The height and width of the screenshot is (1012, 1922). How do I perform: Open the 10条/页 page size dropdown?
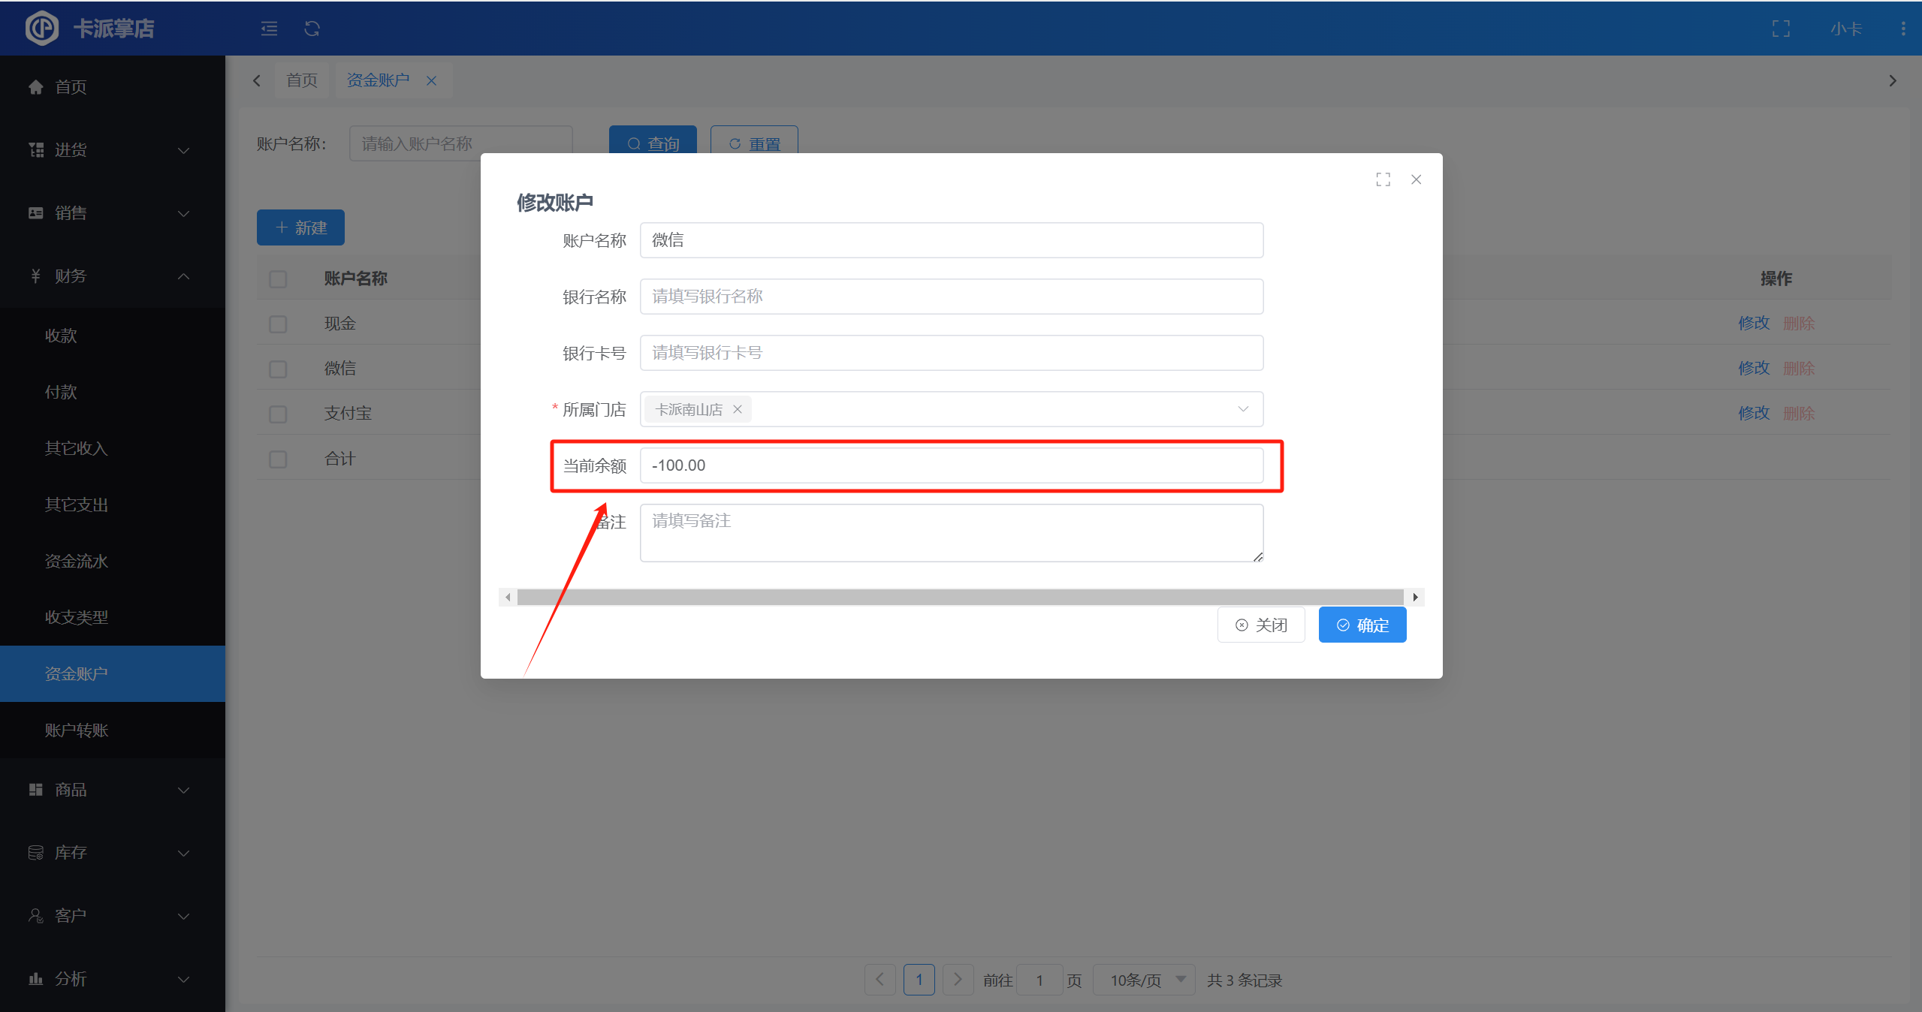tap(1144, 980)
